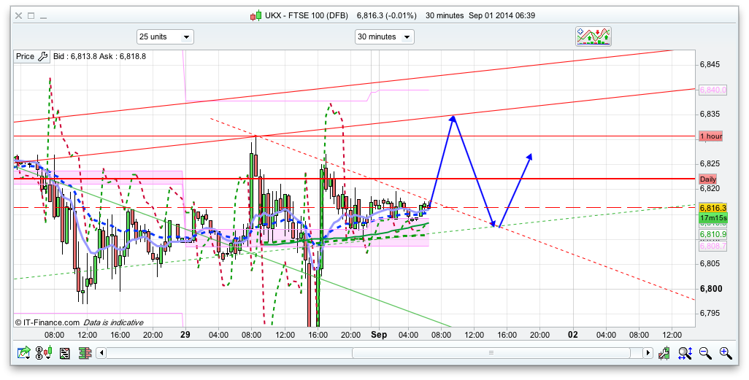
Task: Zoom in the chart
Action: (x=726, y=353)
